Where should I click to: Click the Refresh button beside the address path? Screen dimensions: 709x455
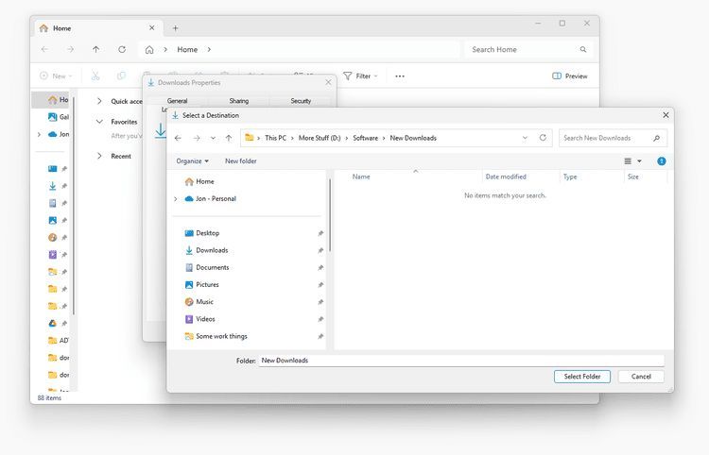click(x=543, y=138)
